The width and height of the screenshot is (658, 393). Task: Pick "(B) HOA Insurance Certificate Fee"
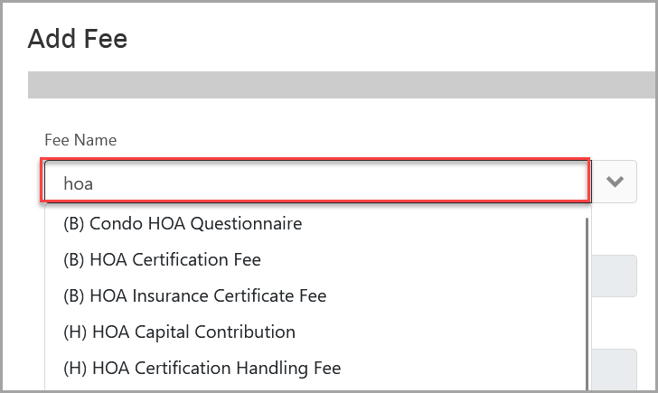(x=194, y=295)
